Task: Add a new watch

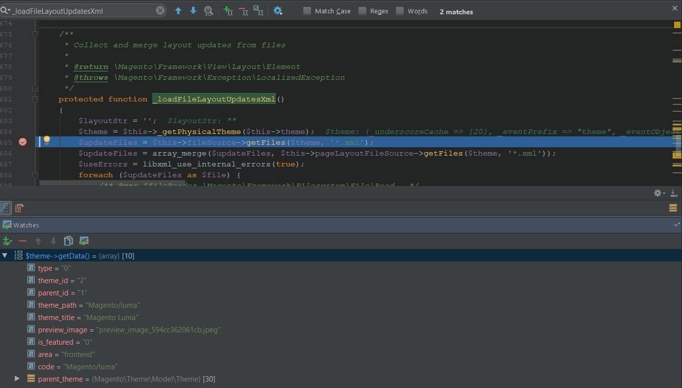Action: tap(7, 241)
